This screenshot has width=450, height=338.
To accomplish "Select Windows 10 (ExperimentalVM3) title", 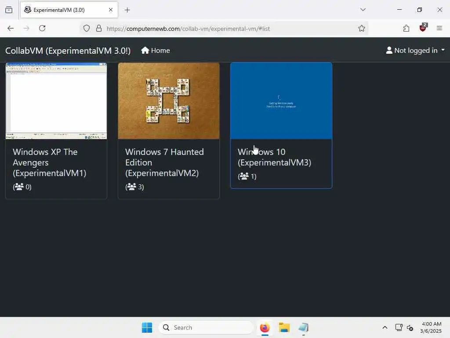I will coord(274,157).
